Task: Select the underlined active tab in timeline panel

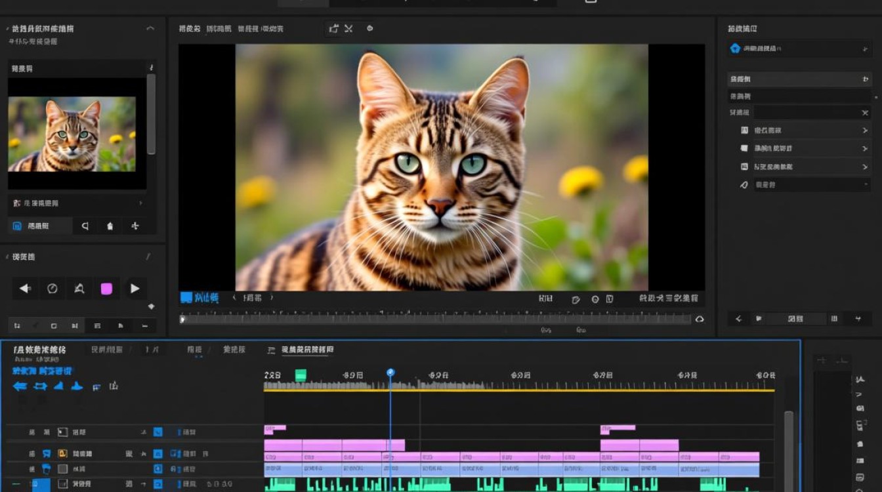Action: (x=307, y=350)
